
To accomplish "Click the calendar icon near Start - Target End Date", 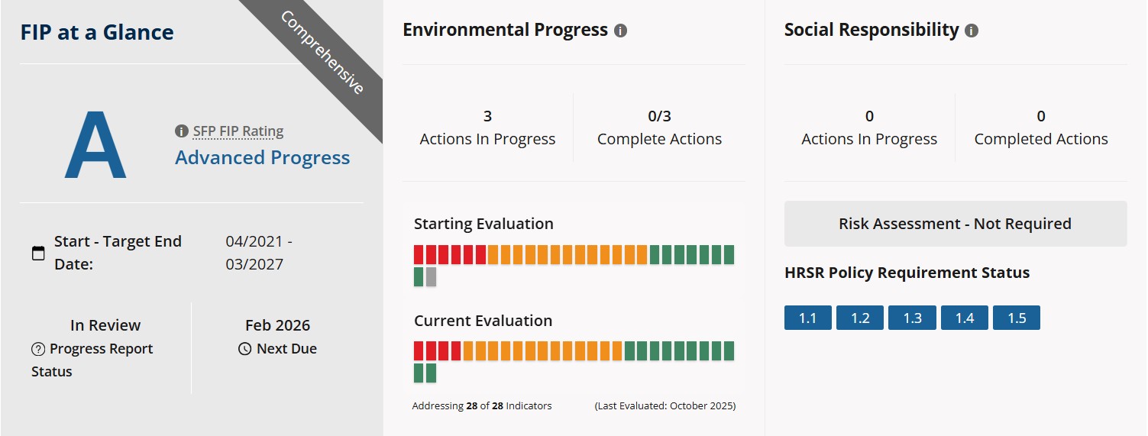I will tap(38, 253).
